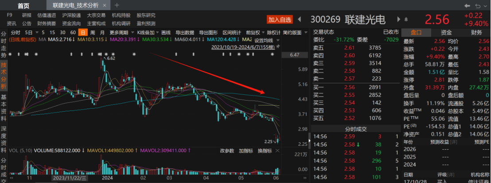Switch to the 财务 tab
The width and height of the screenshot is (491, 183).
(476, 32)
